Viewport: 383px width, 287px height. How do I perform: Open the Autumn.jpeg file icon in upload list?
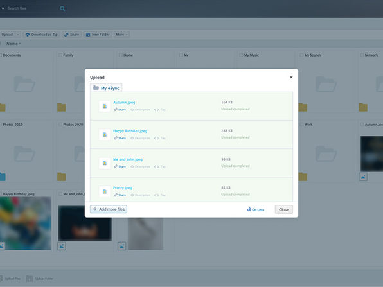pos(105,106)
